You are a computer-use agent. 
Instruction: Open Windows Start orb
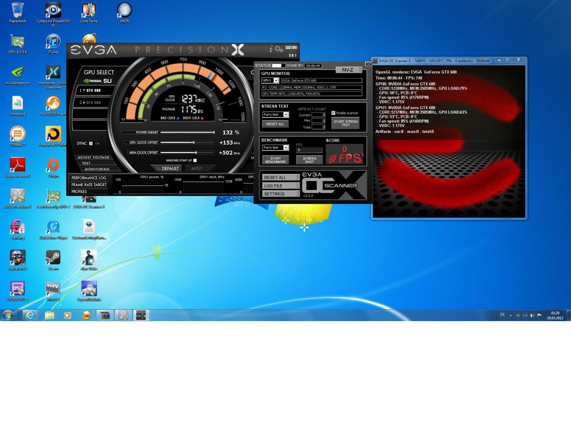(x=8, y=315)
